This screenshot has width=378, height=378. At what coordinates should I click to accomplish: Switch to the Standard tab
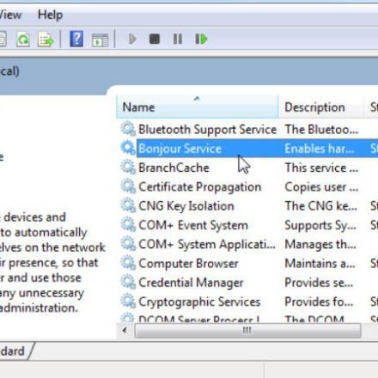15,351
